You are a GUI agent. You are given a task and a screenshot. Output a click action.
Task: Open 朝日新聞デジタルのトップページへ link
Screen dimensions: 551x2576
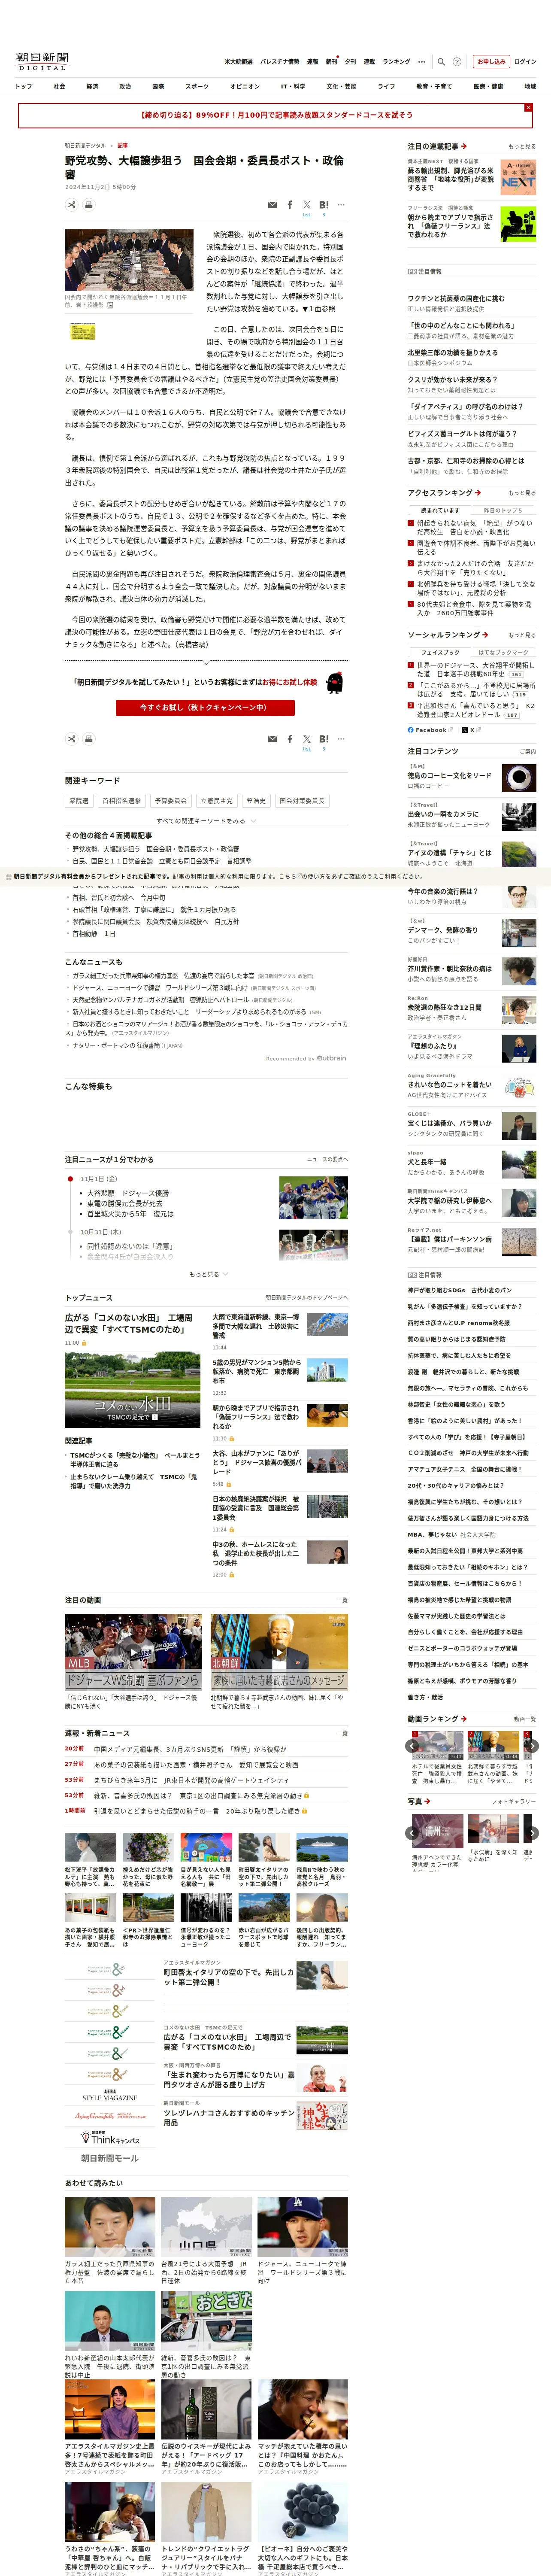(x=306, y=1297)
